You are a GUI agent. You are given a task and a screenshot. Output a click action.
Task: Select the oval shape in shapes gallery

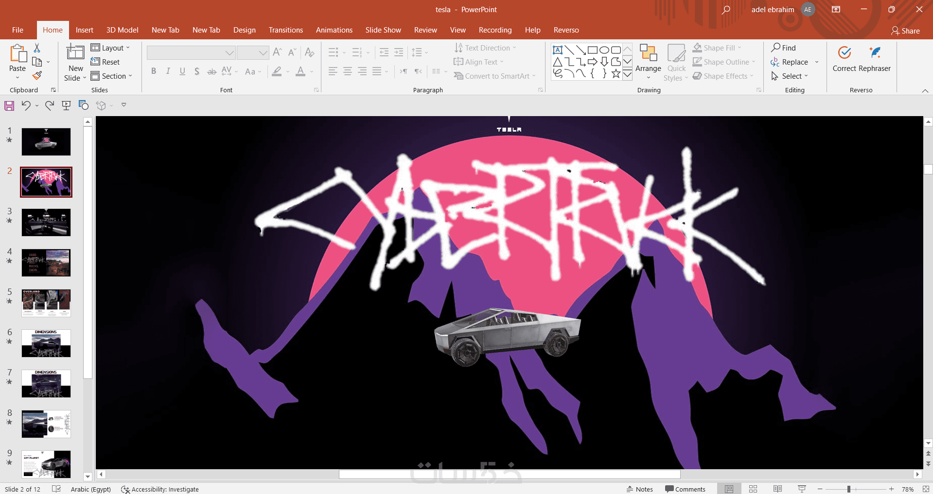604,50
